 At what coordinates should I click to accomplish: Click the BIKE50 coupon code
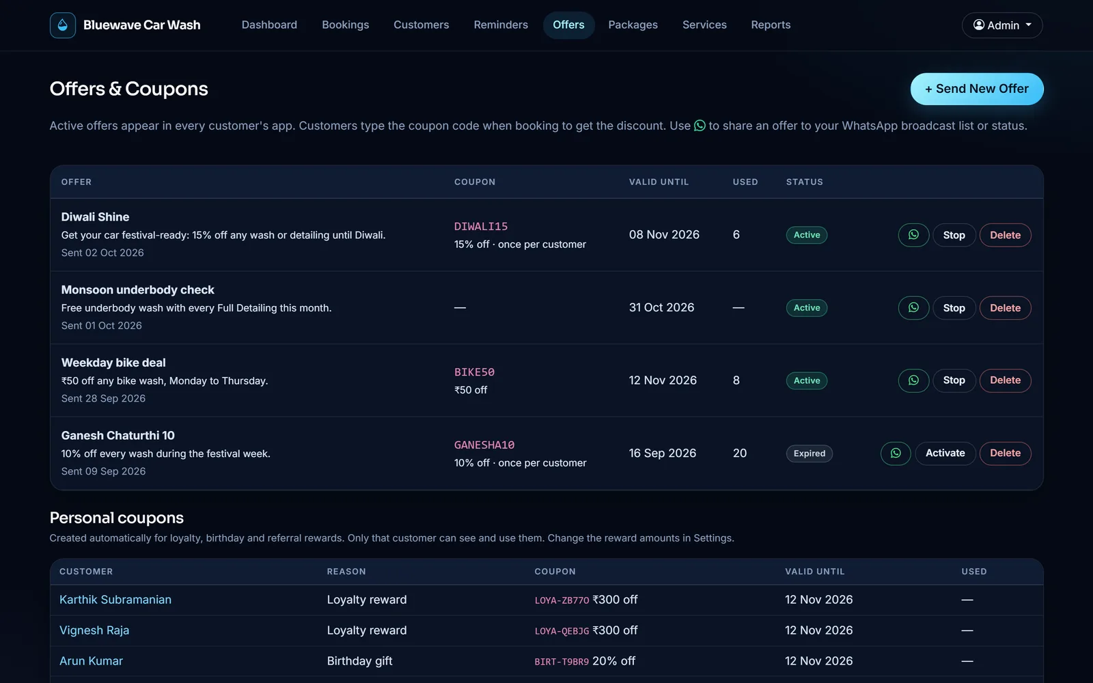(474, 372)
